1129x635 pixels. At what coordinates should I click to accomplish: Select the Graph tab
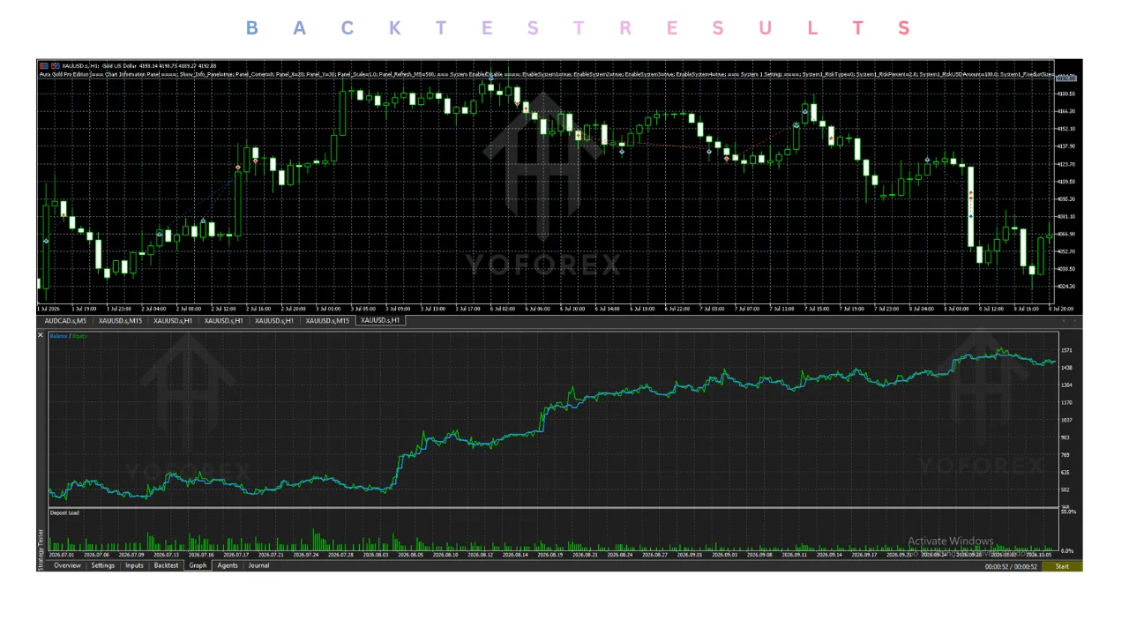coord(198,565)
